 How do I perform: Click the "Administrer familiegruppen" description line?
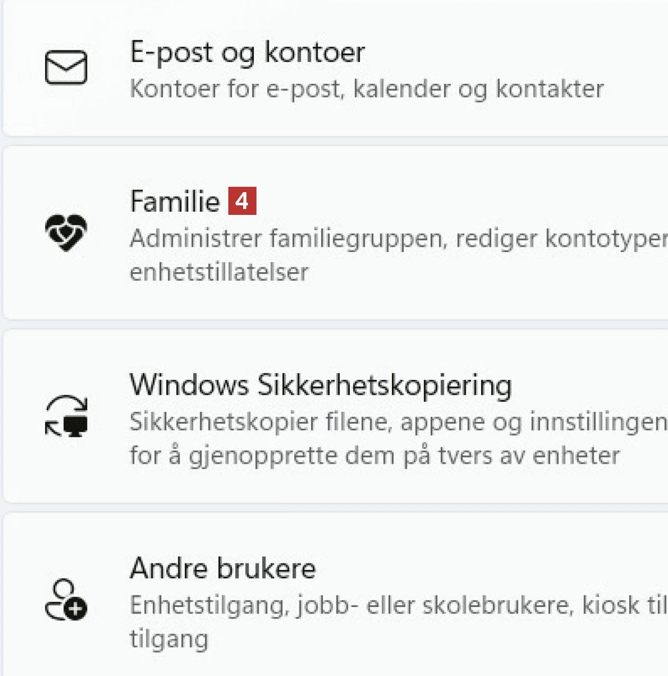(398, 238)
